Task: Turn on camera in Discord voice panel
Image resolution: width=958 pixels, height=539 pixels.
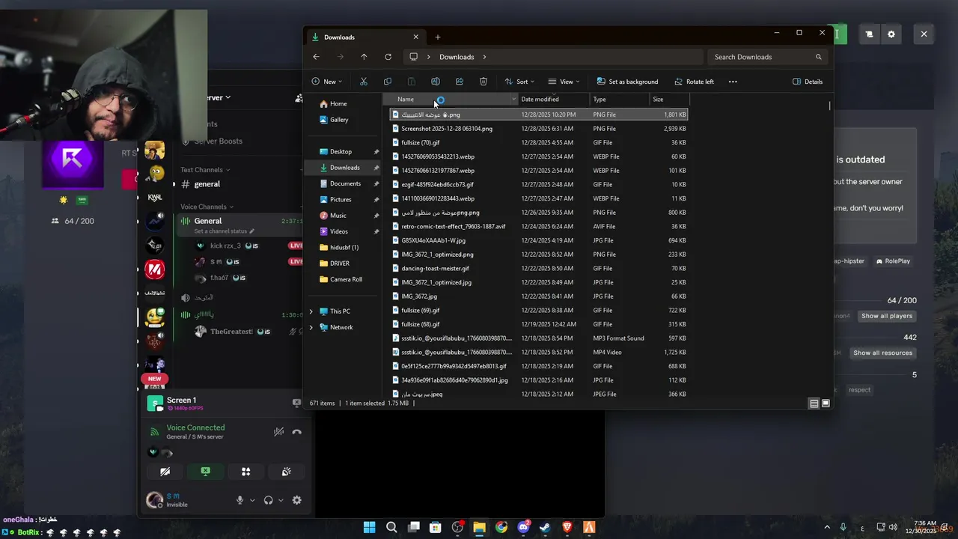Action: pyautogui.click(x=165, y=472)
